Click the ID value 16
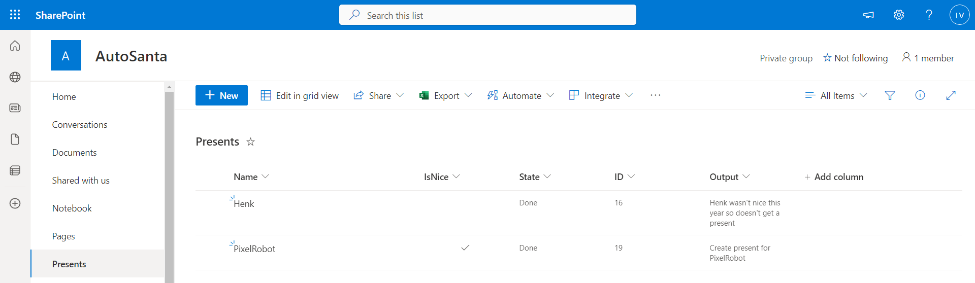This screenshot has height=283, width=975. coord(619,202)
